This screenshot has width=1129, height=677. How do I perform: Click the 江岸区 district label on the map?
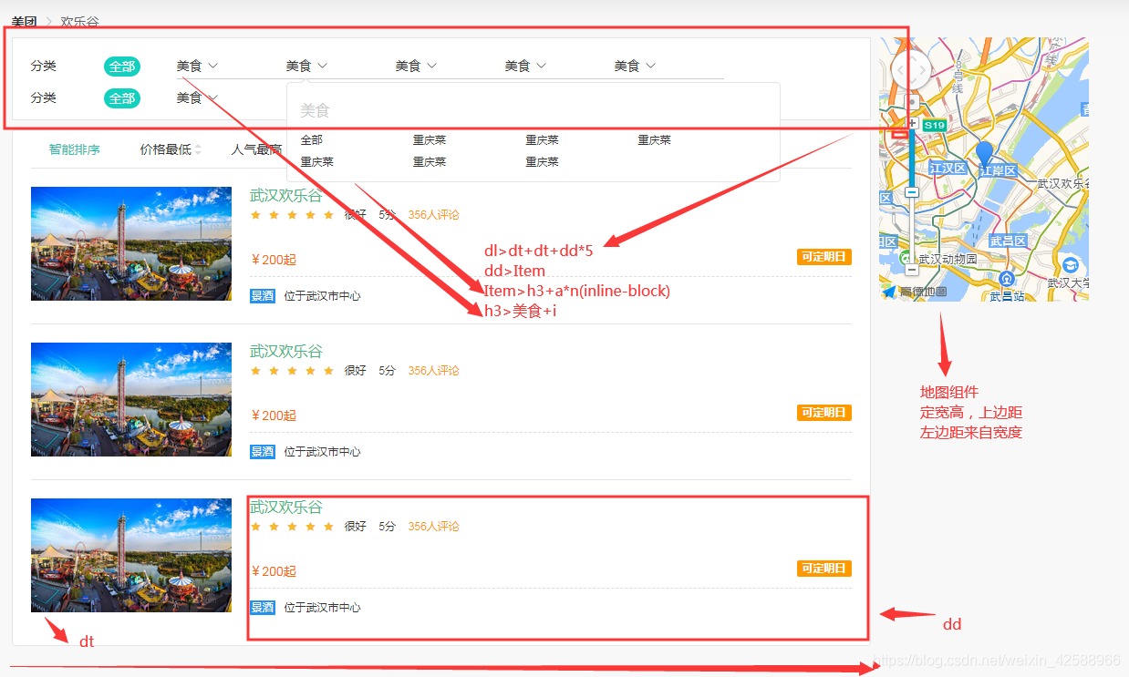(998, 170)
